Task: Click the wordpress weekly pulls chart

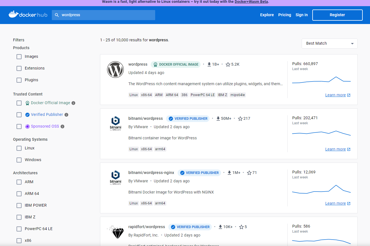Action: pos(321,80)
